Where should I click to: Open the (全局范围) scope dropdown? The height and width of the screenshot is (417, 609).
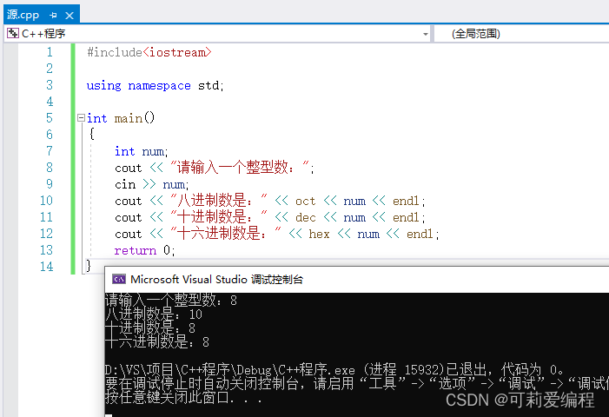[521, 34]
